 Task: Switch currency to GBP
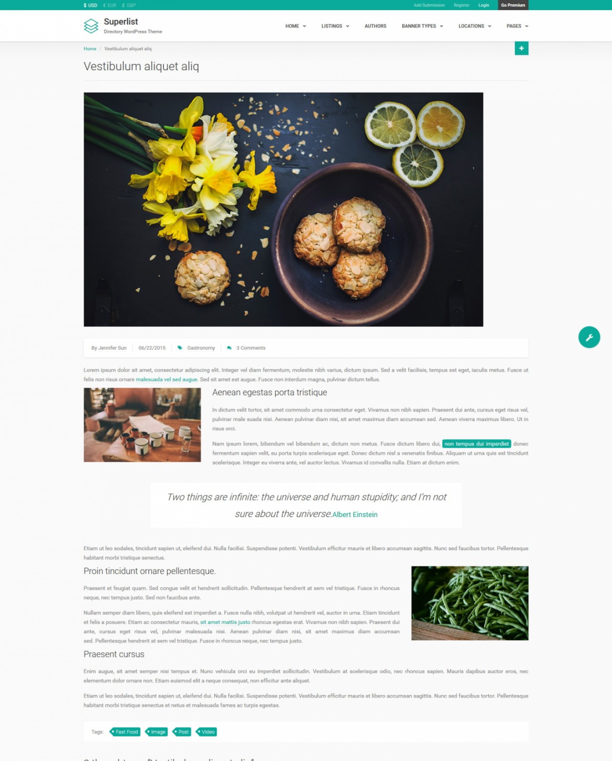[129, 5]
